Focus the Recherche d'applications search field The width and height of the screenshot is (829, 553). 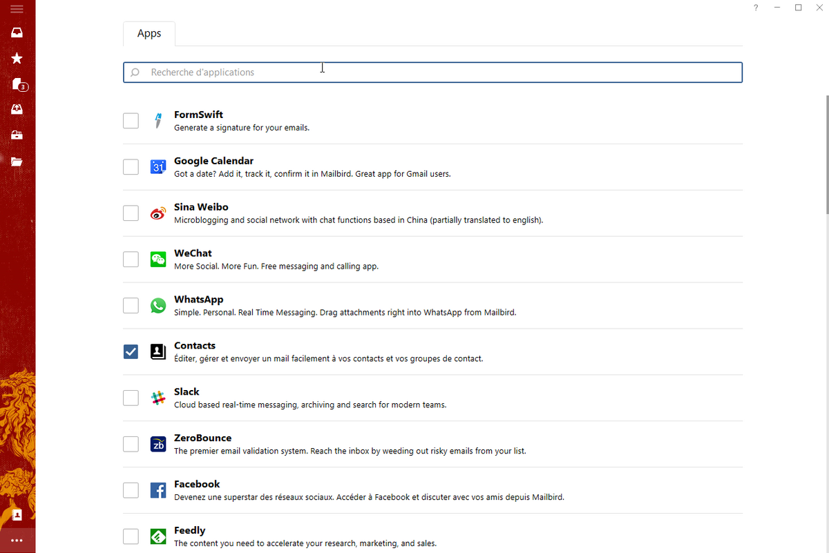[432, 72]
